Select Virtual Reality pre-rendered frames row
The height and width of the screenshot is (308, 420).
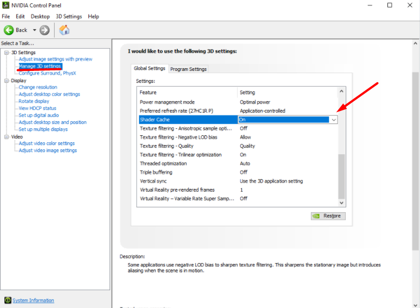[238, 190]
